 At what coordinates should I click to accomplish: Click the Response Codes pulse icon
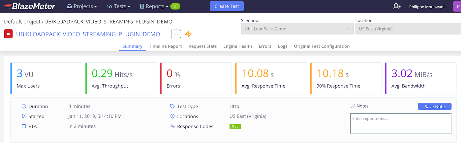pyautogui.click(x=172, y=126)
